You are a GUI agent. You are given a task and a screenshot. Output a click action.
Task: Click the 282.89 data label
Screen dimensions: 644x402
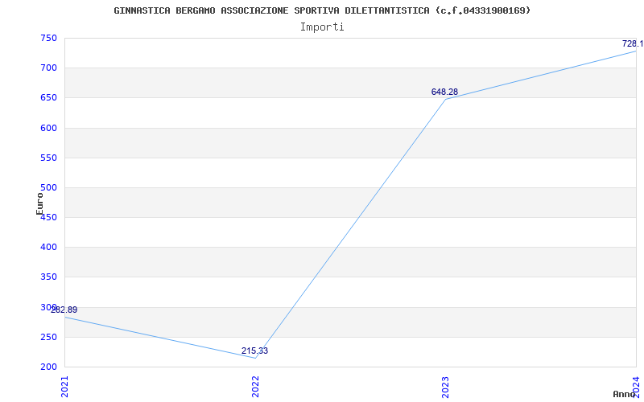point(64,310)
